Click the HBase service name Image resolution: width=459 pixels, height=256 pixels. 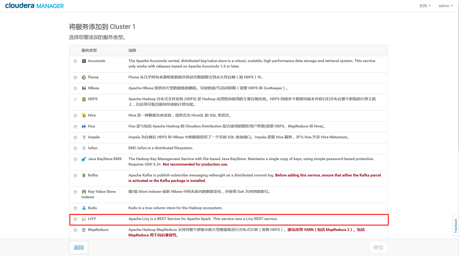(93, 88)
